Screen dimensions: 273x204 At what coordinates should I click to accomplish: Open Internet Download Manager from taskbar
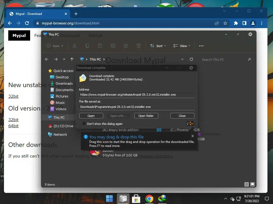pyautogui.click(x=162, y=198)
